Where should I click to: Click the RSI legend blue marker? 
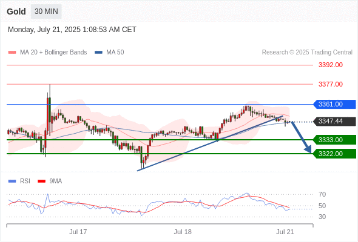coord(12,181)
